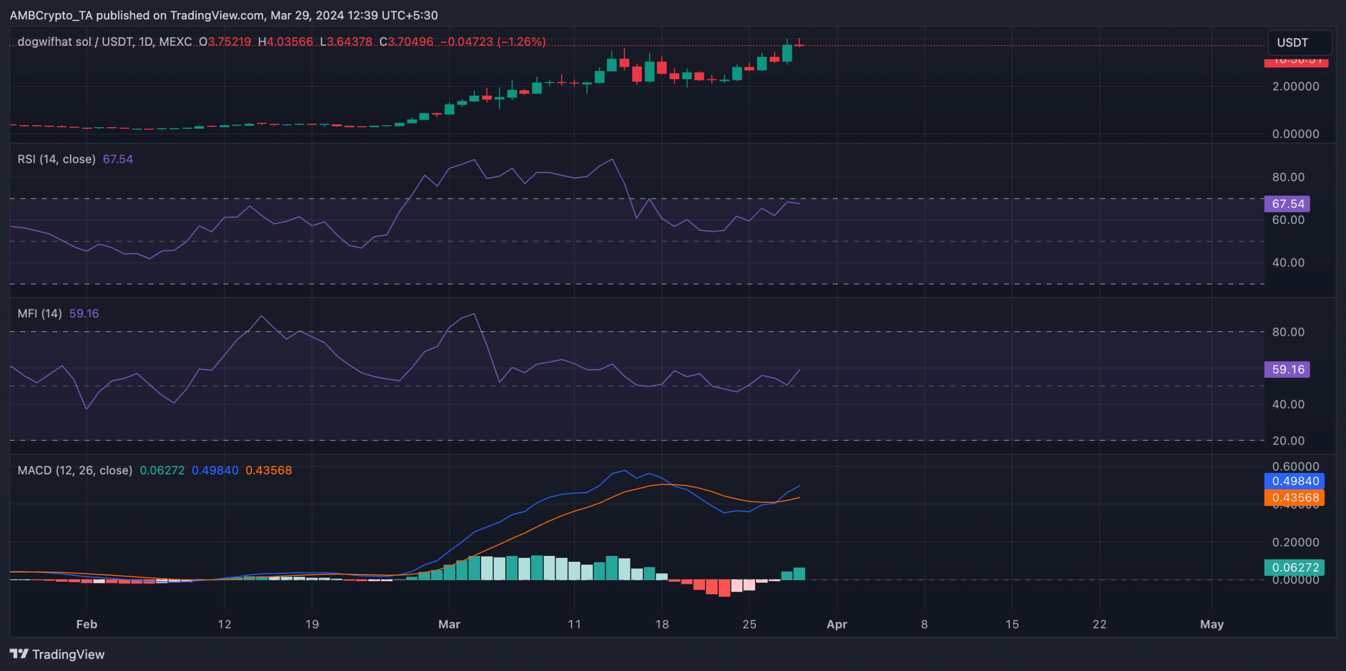
Task: Click the RSI (14, close) indicator label
Action: pyautogui.click(x=57, y=159)
